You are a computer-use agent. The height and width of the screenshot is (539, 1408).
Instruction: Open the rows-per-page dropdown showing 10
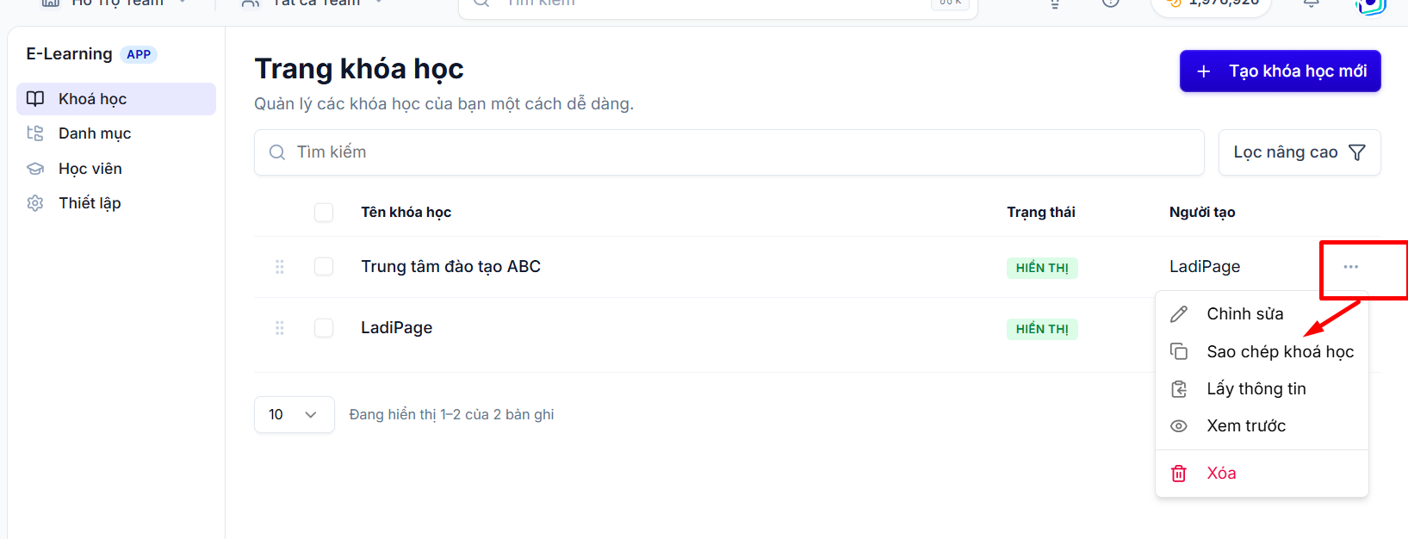pos(295,414)
